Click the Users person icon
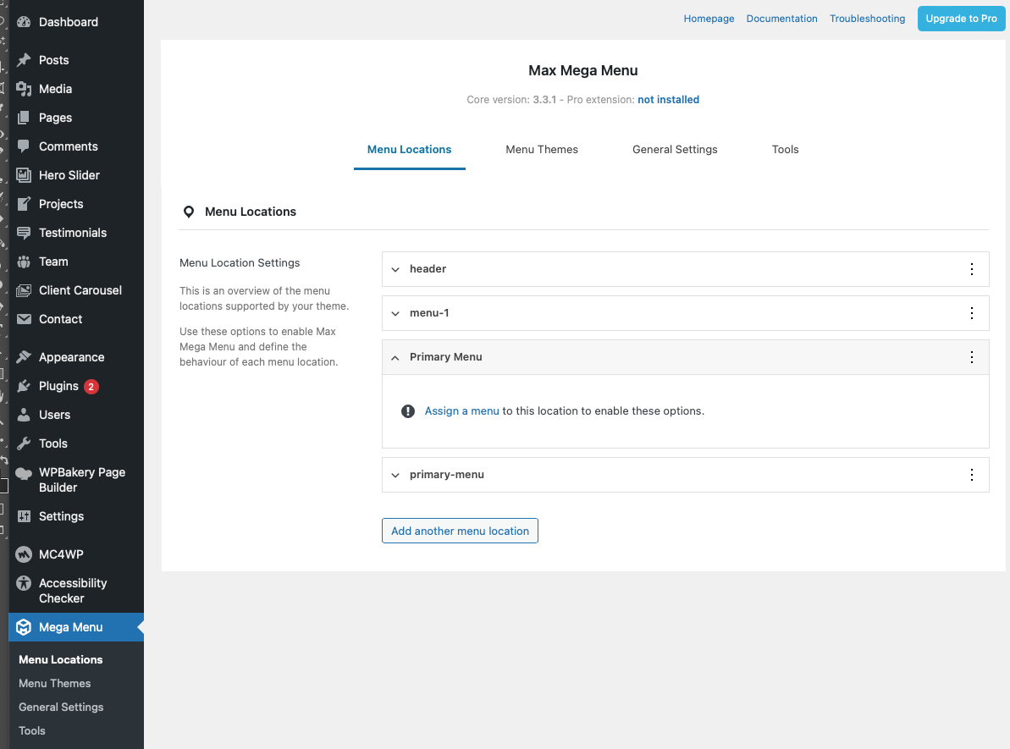Screen dimensions: 1010x749 (x=24, y=415)
